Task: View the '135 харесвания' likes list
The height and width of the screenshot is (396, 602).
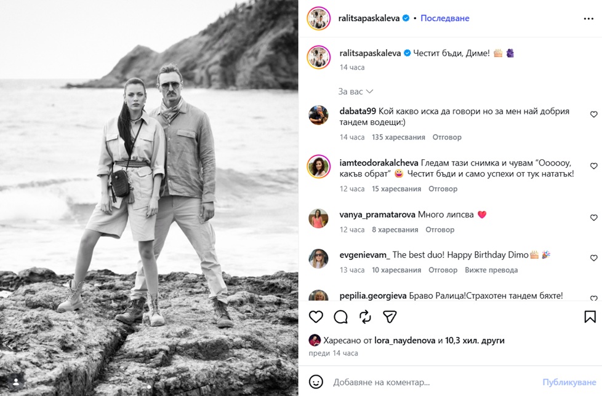Action: (x=398, y=137)
